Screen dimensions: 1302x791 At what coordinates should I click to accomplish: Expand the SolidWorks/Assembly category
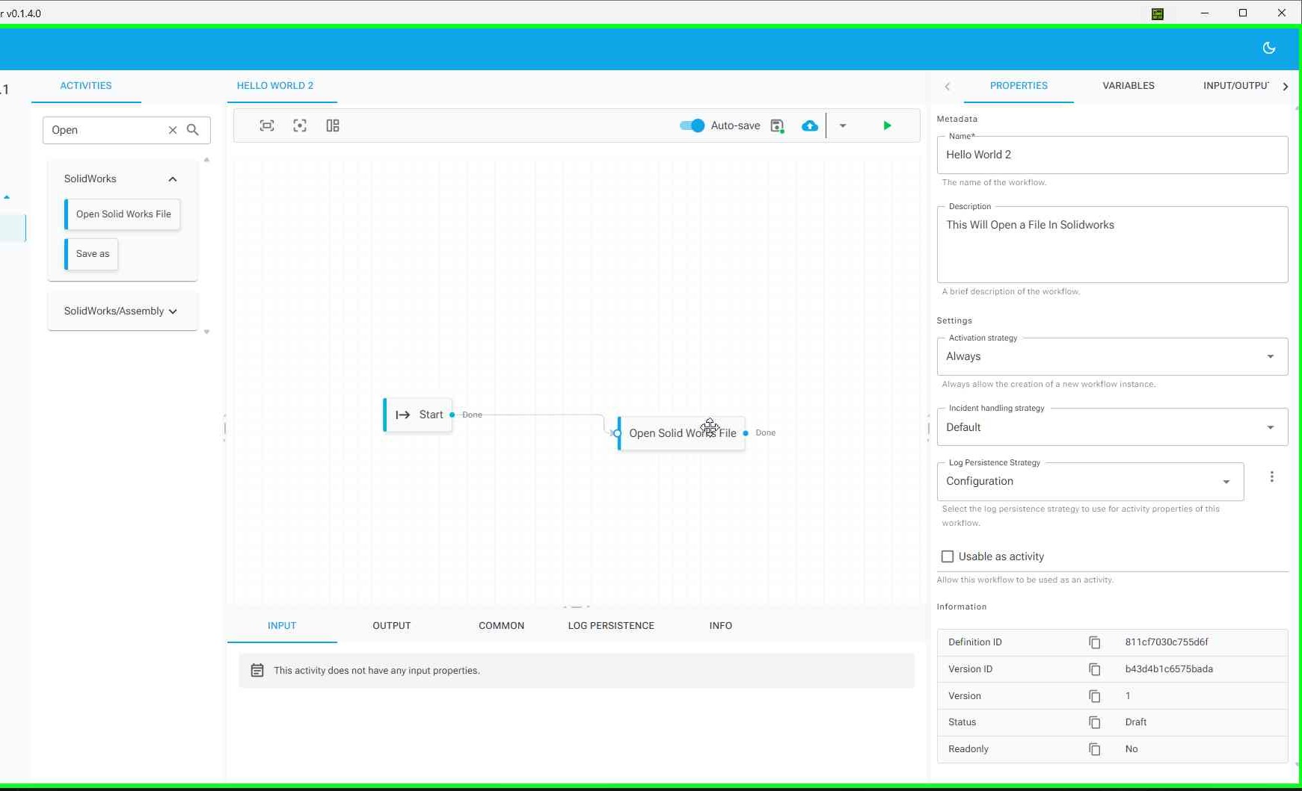coord(173,311)
